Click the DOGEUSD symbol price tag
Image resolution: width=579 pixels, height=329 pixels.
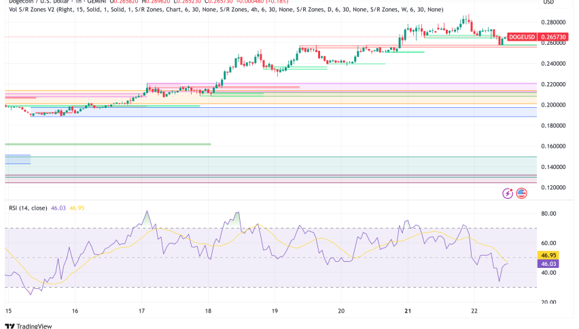(522, 37)
